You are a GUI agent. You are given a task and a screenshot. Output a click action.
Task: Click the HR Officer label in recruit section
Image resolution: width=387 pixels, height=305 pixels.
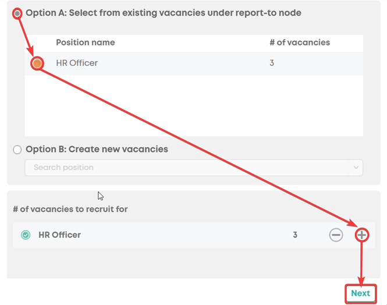(x=59, y=235)
